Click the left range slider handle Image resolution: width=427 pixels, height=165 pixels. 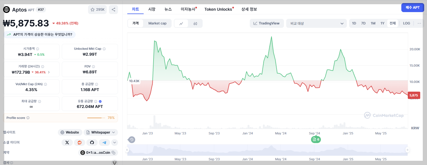coord(127,150)
